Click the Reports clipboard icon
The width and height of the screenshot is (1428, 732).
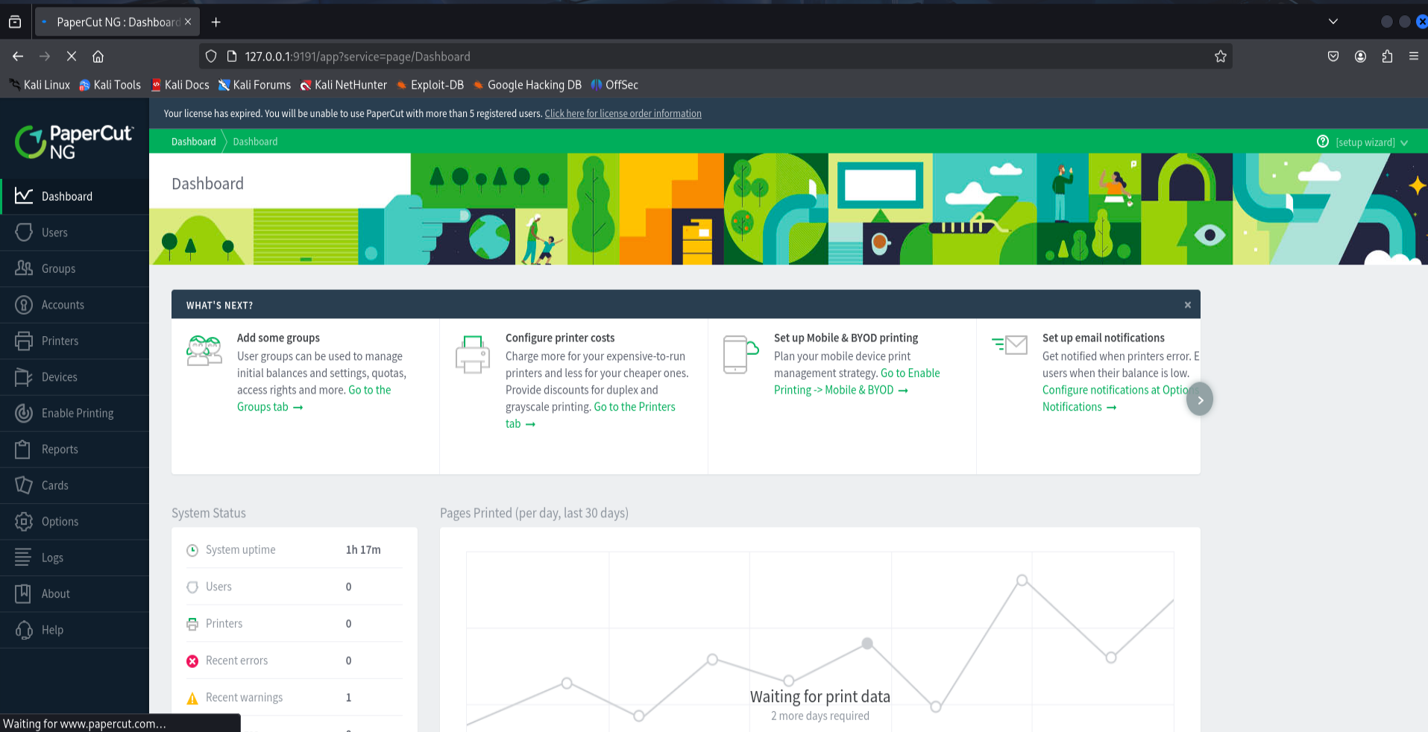pos(24,449)
